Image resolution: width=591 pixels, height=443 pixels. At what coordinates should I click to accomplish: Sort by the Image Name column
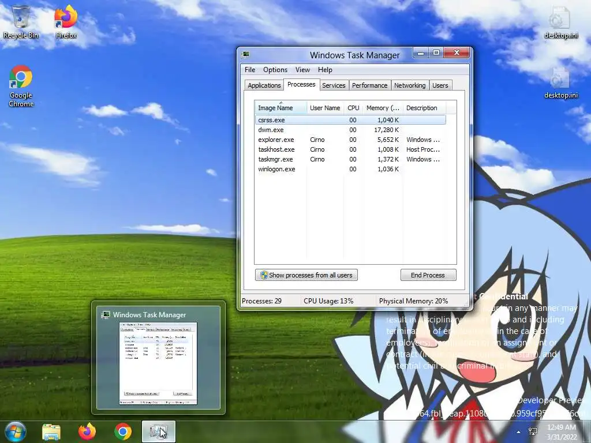[281, 108]
